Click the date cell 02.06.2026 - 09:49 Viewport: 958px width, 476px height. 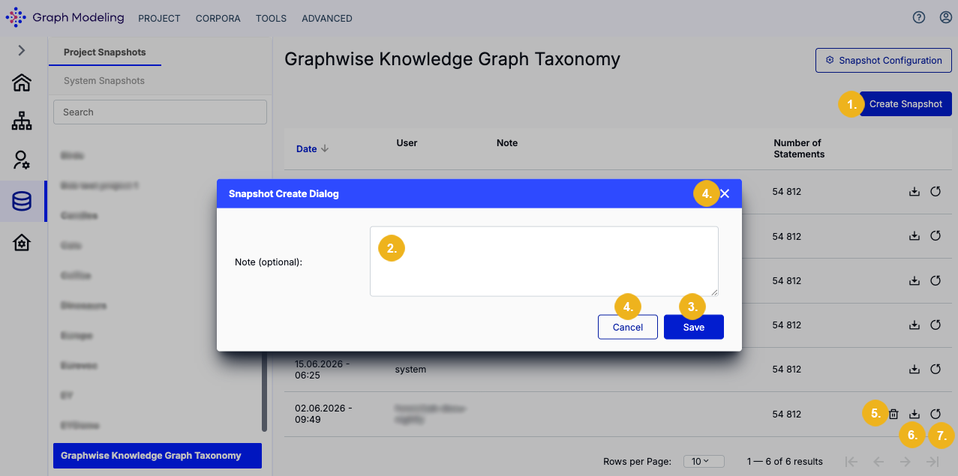tap(323, 414)
